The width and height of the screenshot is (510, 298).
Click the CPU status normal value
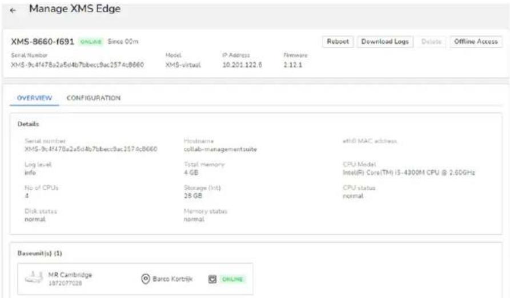(353, 196)
